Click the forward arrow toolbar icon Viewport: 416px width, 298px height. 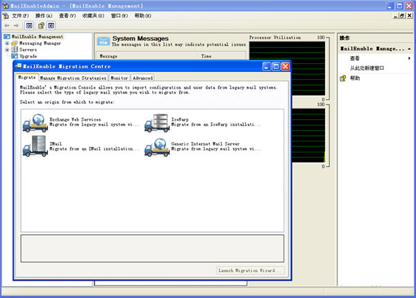(16, 26)
